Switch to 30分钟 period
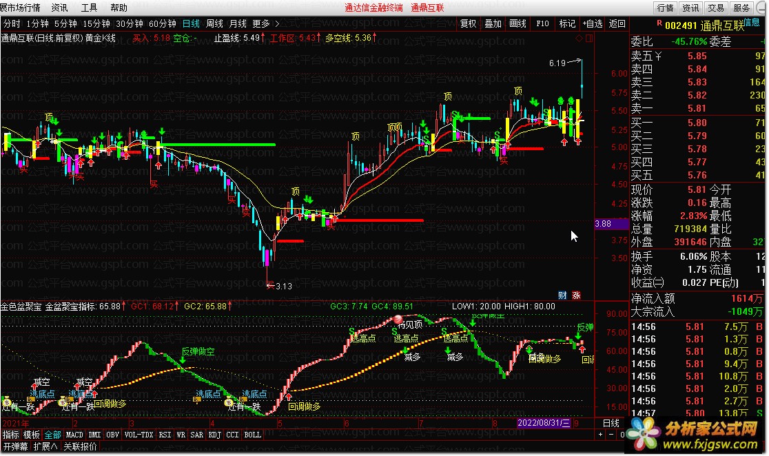 [x=130, y=23]
